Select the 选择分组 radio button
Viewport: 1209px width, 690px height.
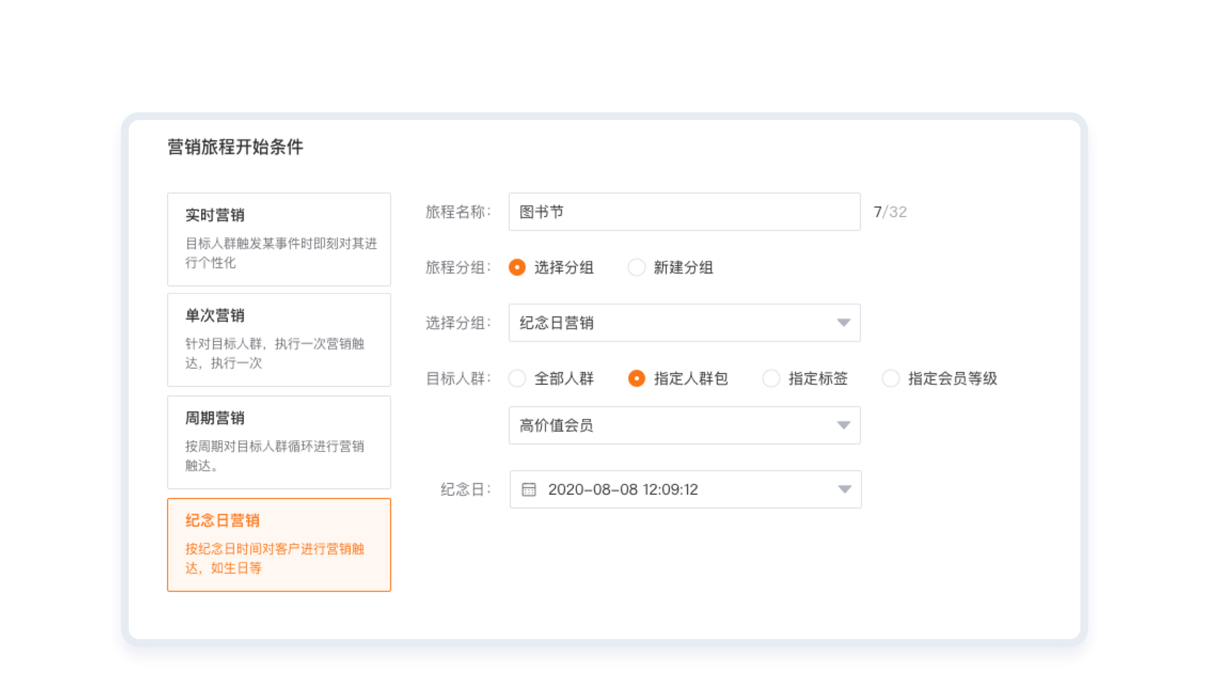pyautogui.click(x=517, y=268)
